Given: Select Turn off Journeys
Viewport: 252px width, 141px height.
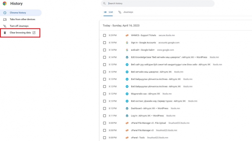Looking at the screenshot, I should [x=21, y=26].
